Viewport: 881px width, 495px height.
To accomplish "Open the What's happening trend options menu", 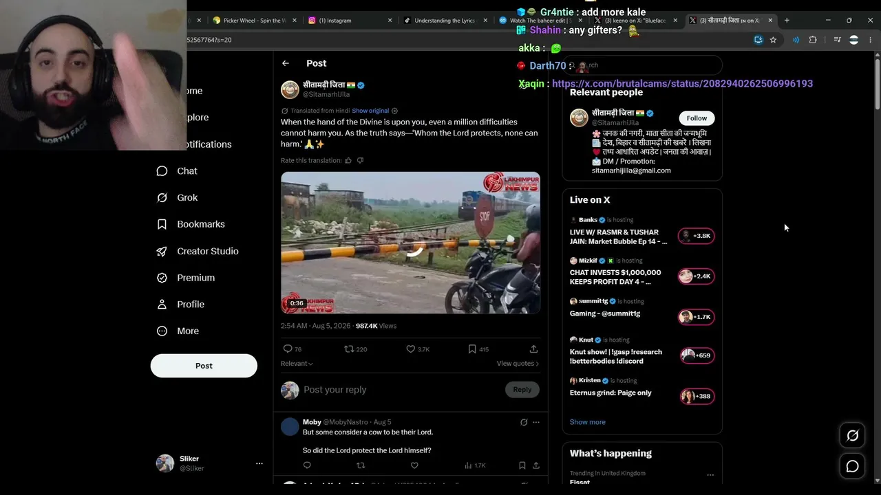I will 710,475.
